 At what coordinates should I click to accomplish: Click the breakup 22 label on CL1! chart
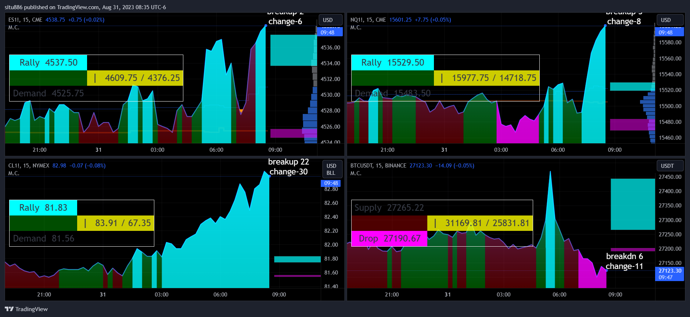click(x=288, y=162)
